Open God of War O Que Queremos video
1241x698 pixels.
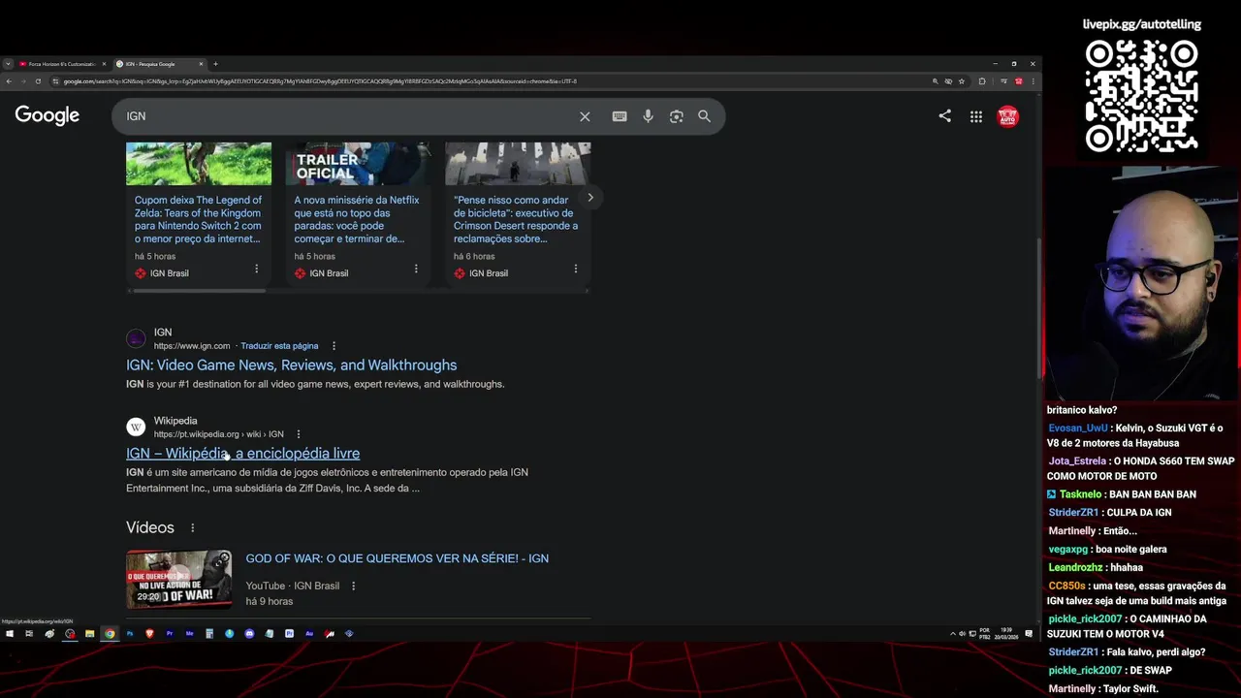point(397,558)
